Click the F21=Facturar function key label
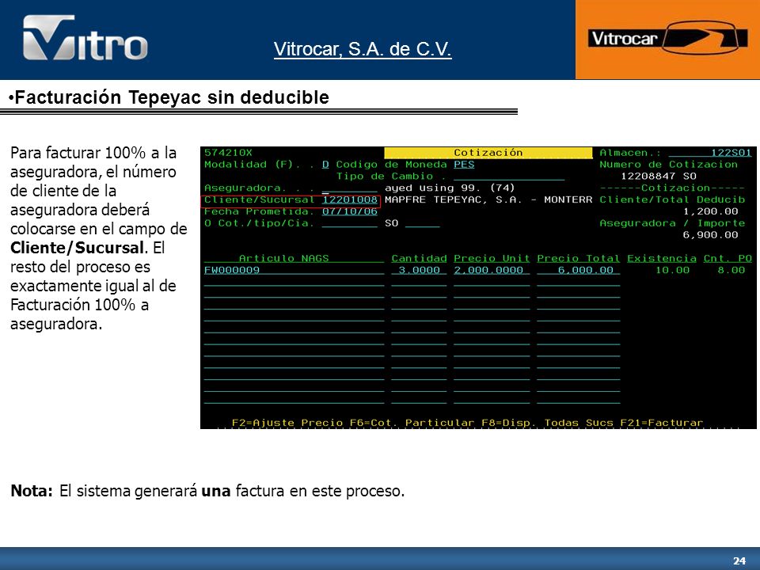 click(x=662, y=423)
